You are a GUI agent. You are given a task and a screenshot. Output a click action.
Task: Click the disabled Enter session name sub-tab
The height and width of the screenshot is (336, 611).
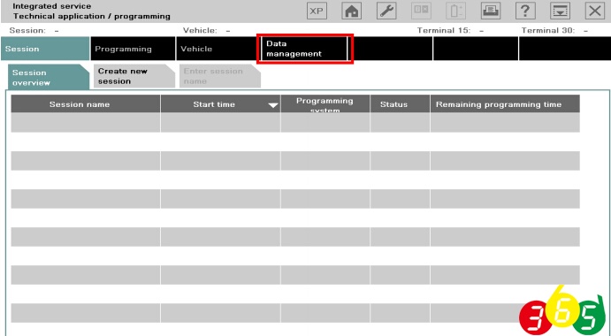(x=220, y=76)
